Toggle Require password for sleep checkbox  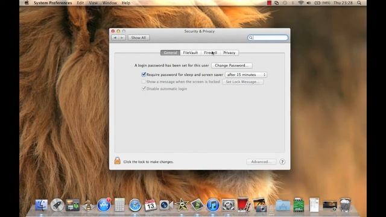(x=144, y=74)
